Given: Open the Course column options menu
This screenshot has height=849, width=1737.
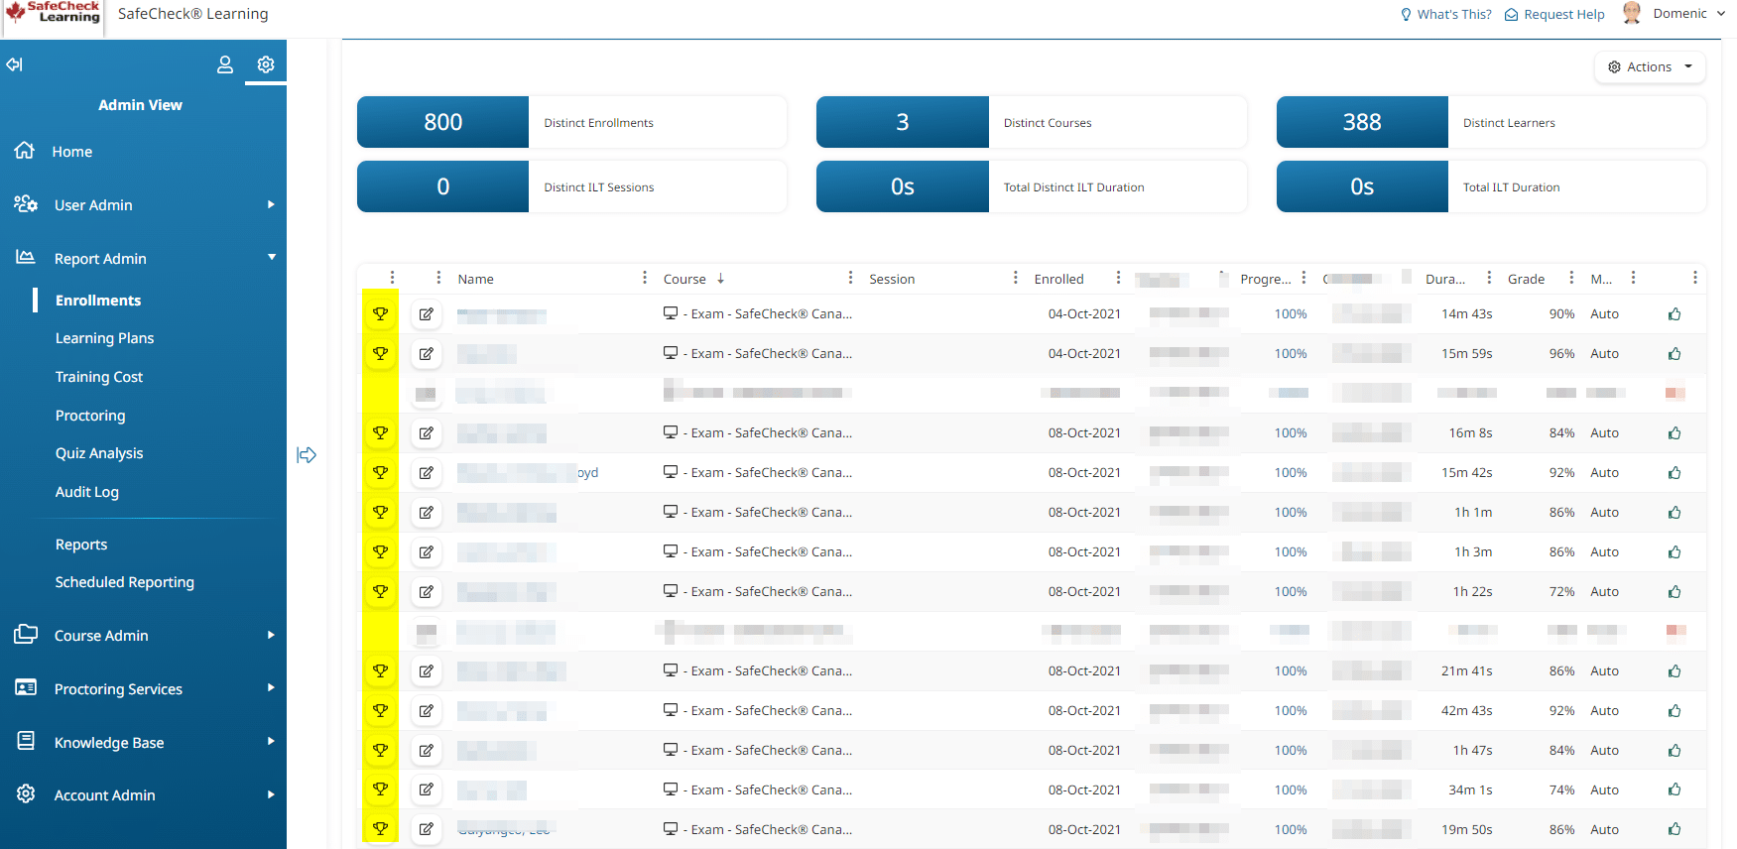Looking at the screenshot, I should click(850, 278).
